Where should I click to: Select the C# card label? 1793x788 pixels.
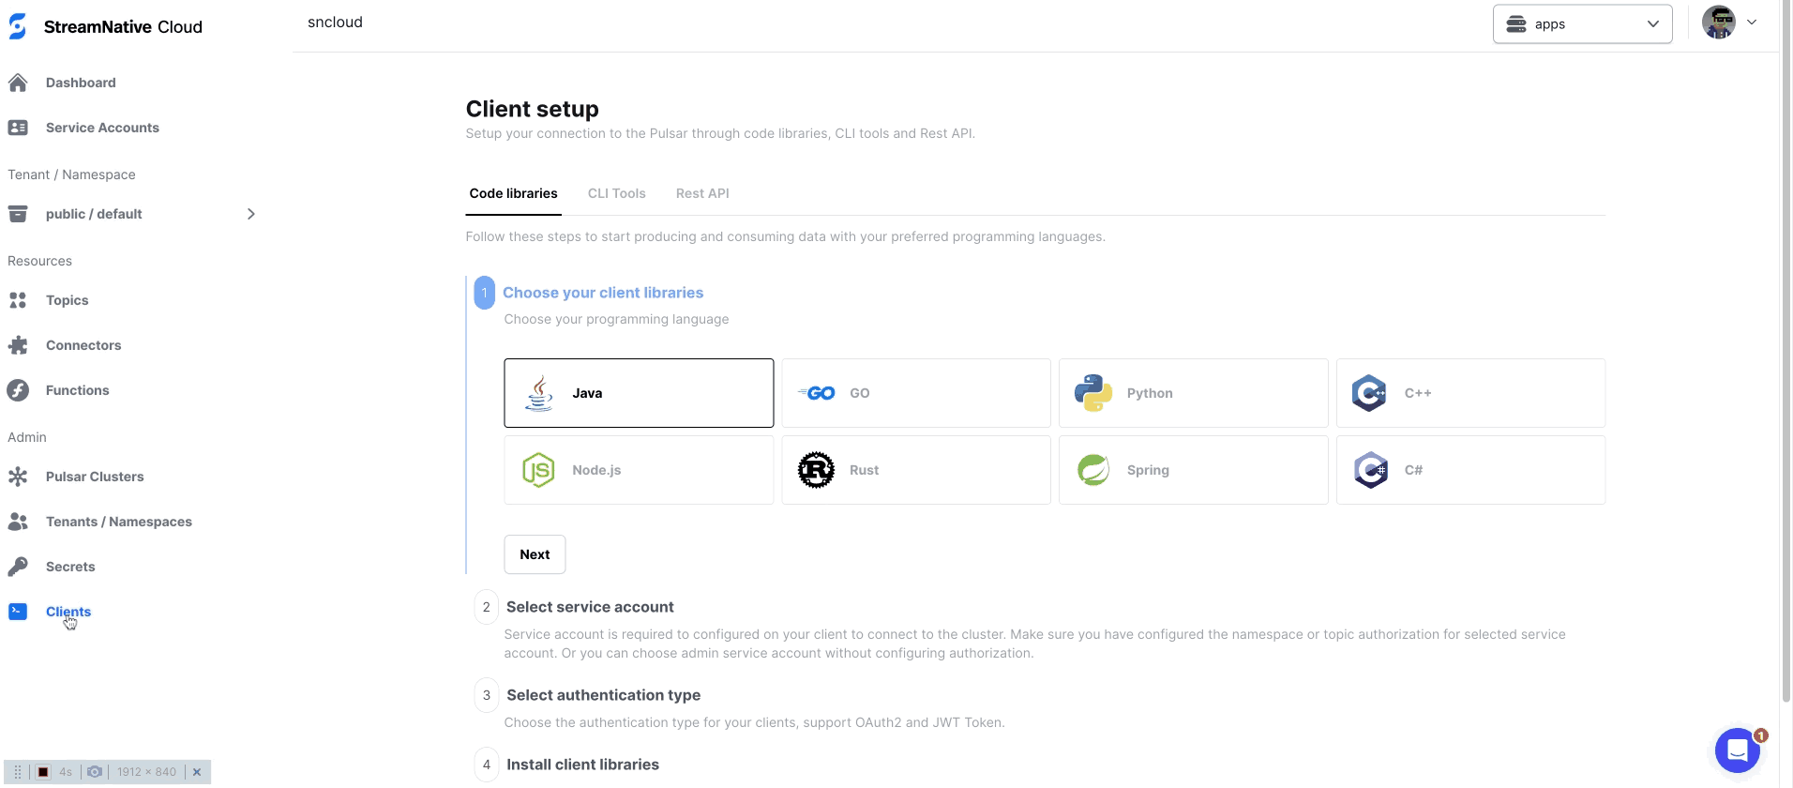coord(1413,470)
